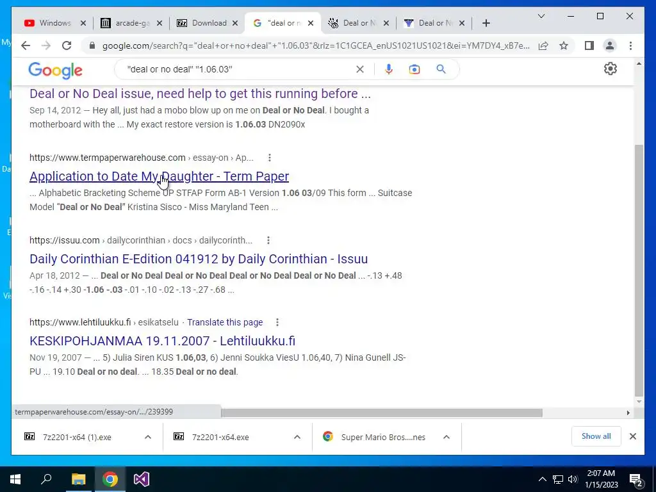The image size is (656, 492).
Task: Open the Chrome three-dot menu
Action: 630,45
